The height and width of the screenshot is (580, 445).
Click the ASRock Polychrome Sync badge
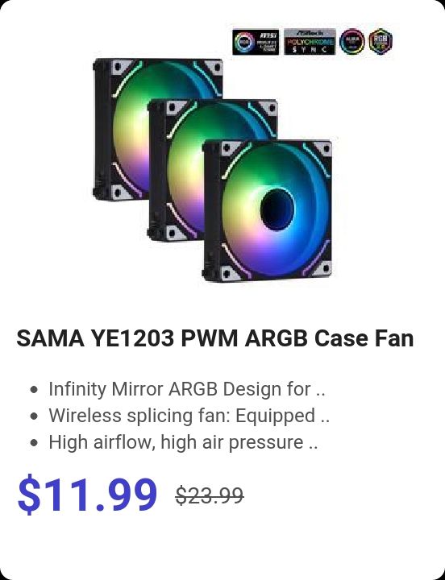point(310,42)
